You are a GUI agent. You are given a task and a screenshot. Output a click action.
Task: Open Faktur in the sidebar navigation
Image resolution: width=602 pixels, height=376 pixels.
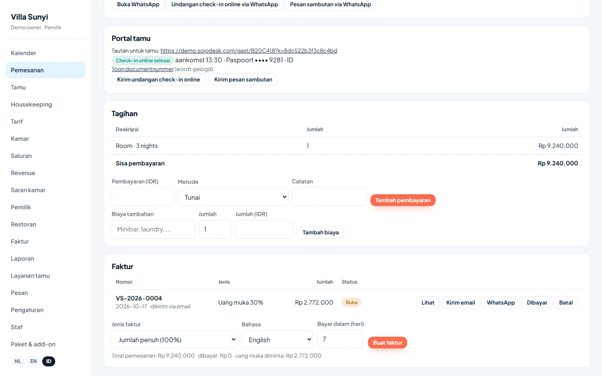tap(46, 241)
